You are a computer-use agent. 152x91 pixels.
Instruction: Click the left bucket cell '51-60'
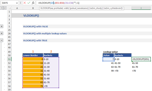(51, 78)
